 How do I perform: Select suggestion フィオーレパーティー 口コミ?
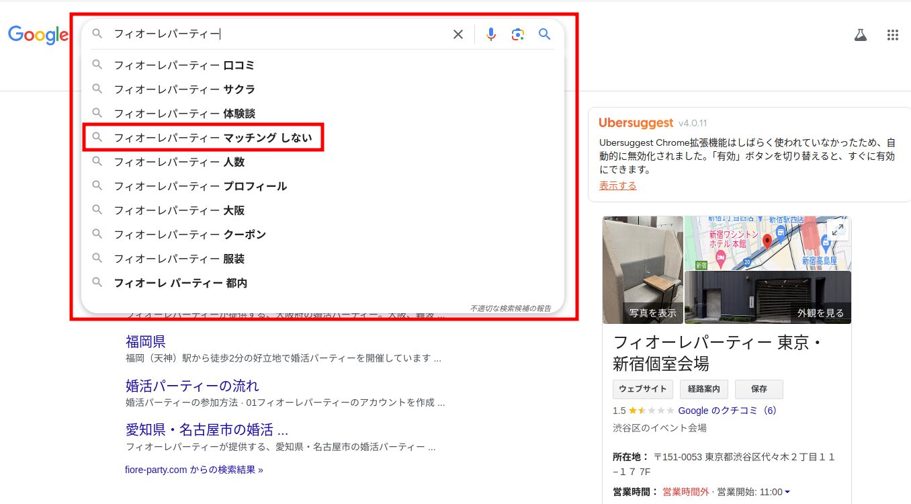click(322, 65)
